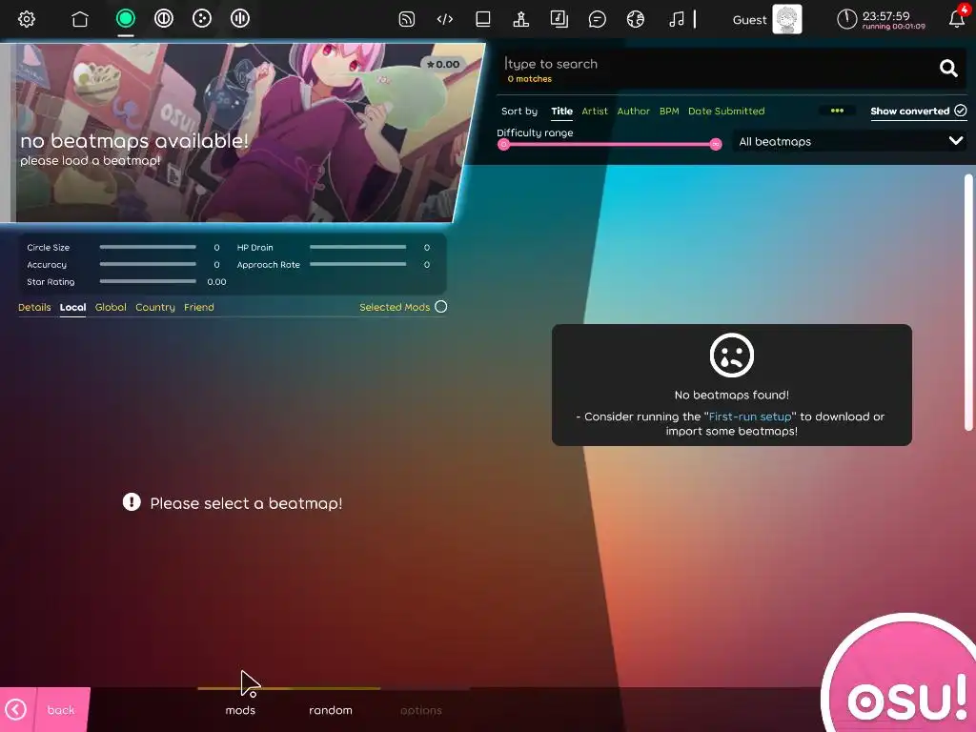976x732 pixels.
Task: Follow the First-run setup link
Action: [x=750, y=417]
